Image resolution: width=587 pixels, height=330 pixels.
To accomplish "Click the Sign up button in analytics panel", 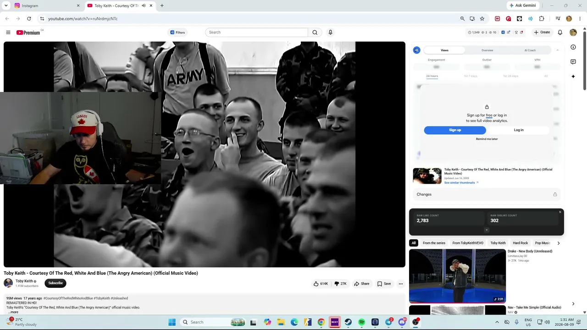I will [455, 130].
